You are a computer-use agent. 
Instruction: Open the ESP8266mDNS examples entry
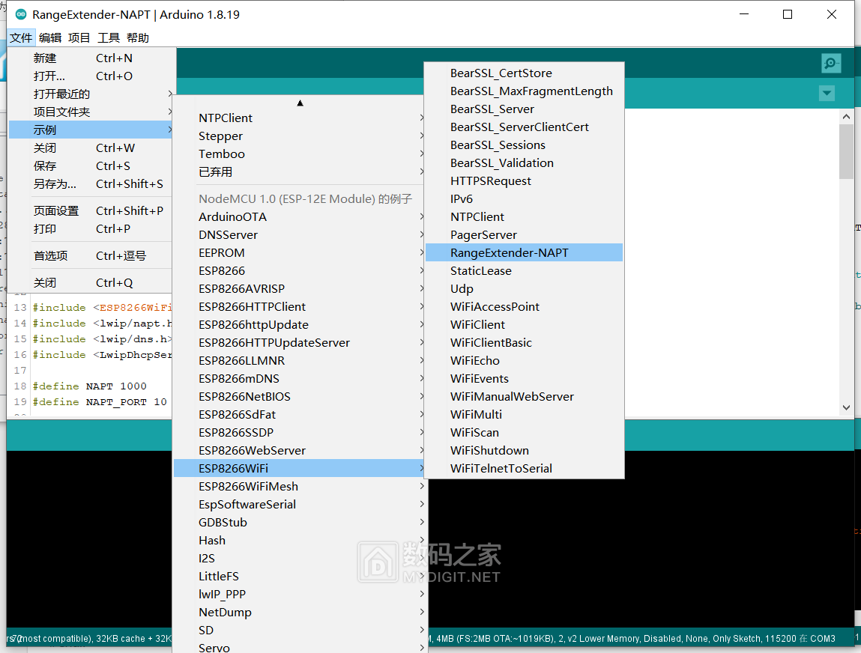tap(300, 379)
